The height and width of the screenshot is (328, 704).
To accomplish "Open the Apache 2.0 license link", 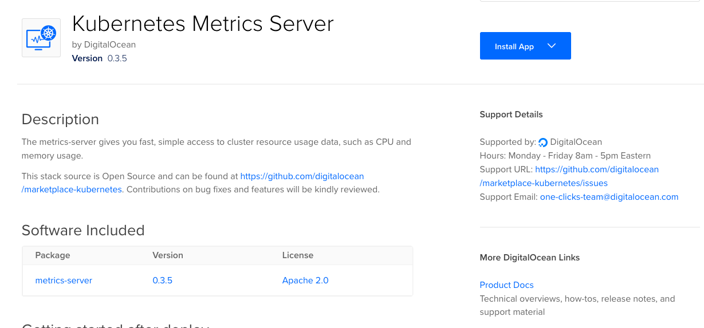I will (305, 280).
